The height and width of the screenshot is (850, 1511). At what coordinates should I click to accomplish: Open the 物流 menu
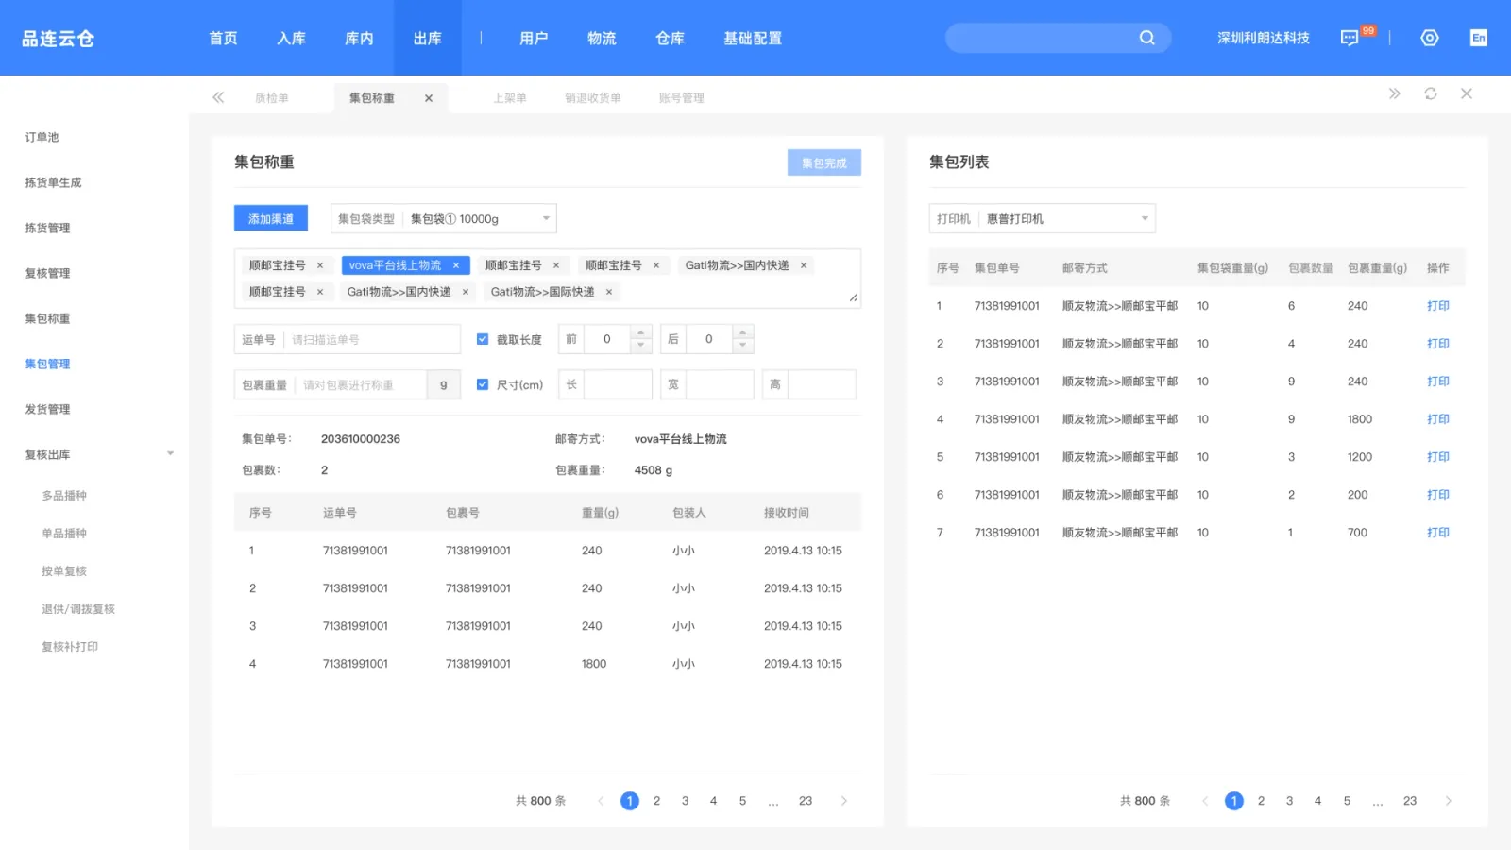tap(602, 38)
